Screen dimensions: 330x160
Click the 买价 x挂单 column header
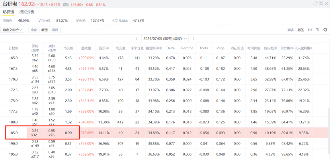pyautogui.click(x=35, y=48)
